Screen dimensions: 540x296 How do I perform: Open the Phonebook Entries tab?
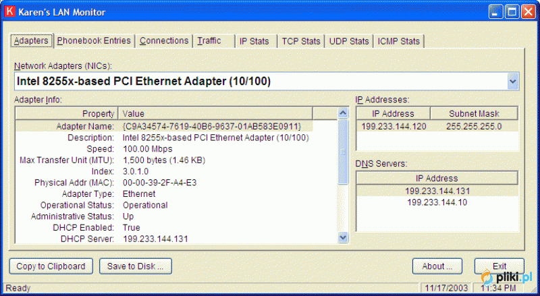[94, 41]
